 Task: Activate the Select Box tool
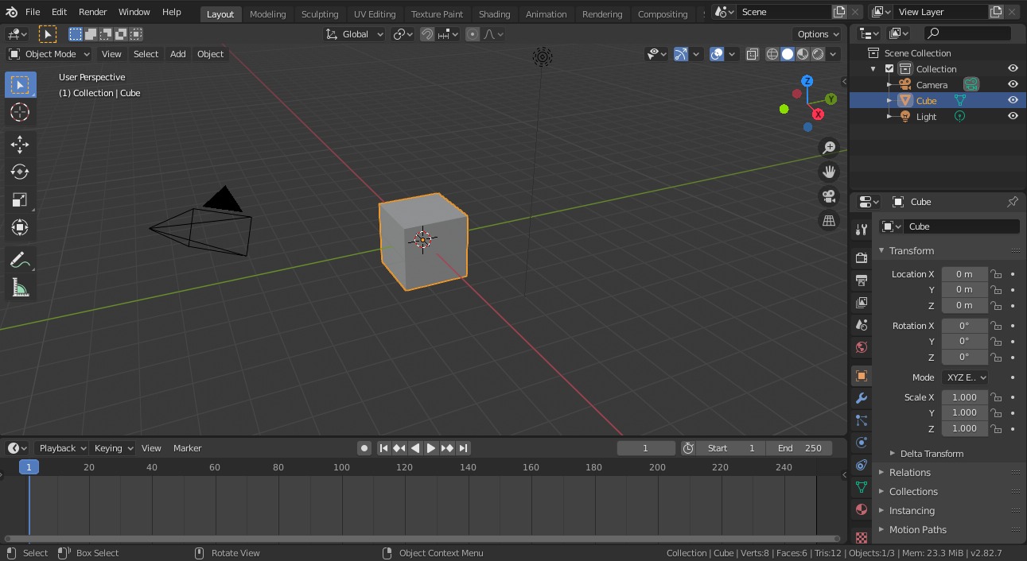pyautogui.click(x=20, y=84)
